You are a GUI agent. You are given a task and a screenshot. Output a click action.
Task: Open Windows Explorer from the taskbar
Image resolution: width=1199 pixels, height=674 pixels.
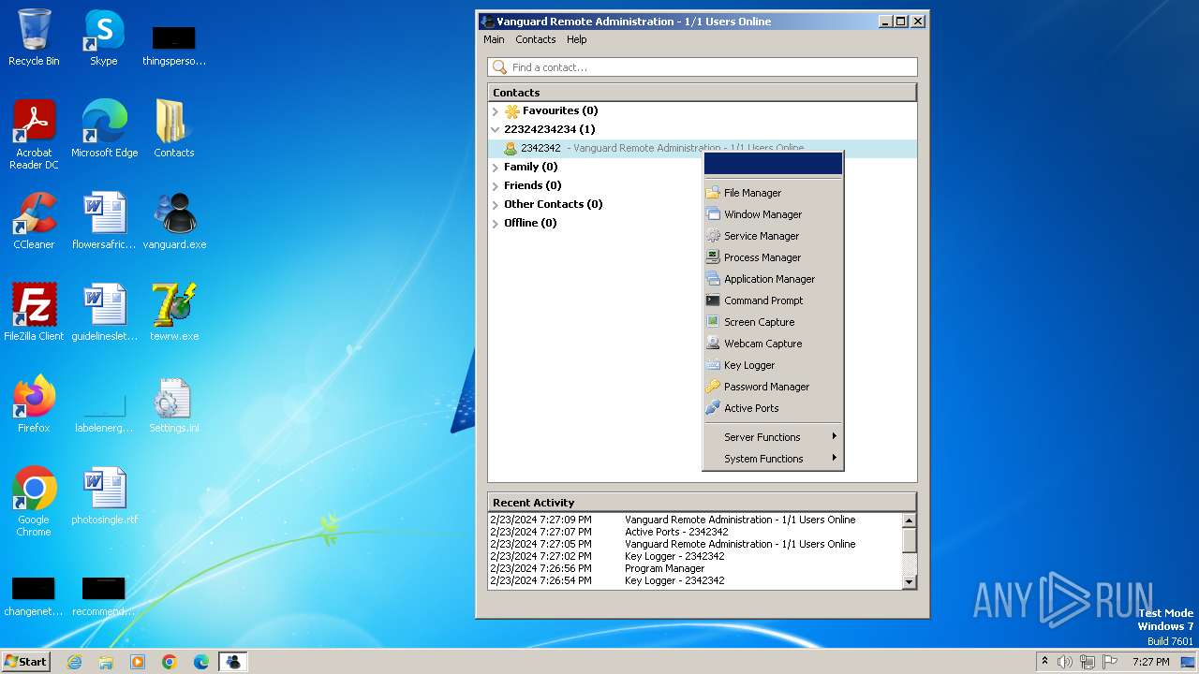pyautogui.click(x=106, y=662)
